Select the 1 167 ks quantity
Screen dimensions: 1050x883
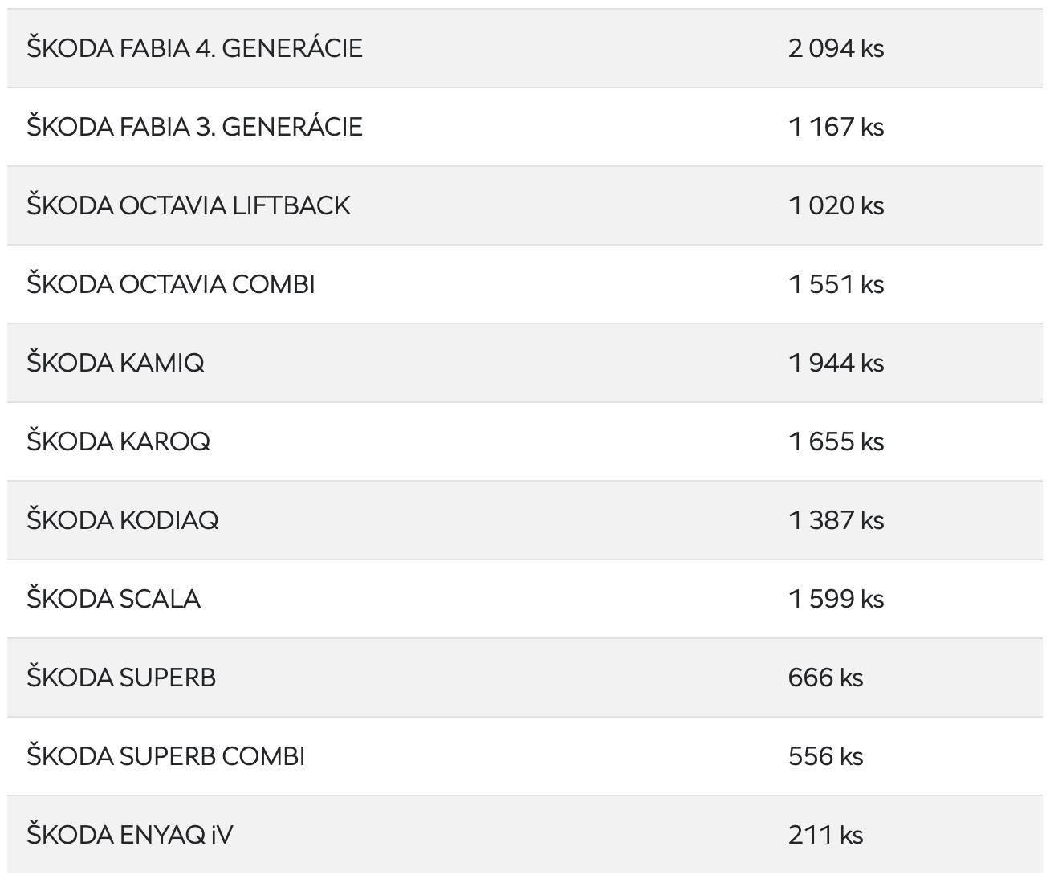coord(836,127)
